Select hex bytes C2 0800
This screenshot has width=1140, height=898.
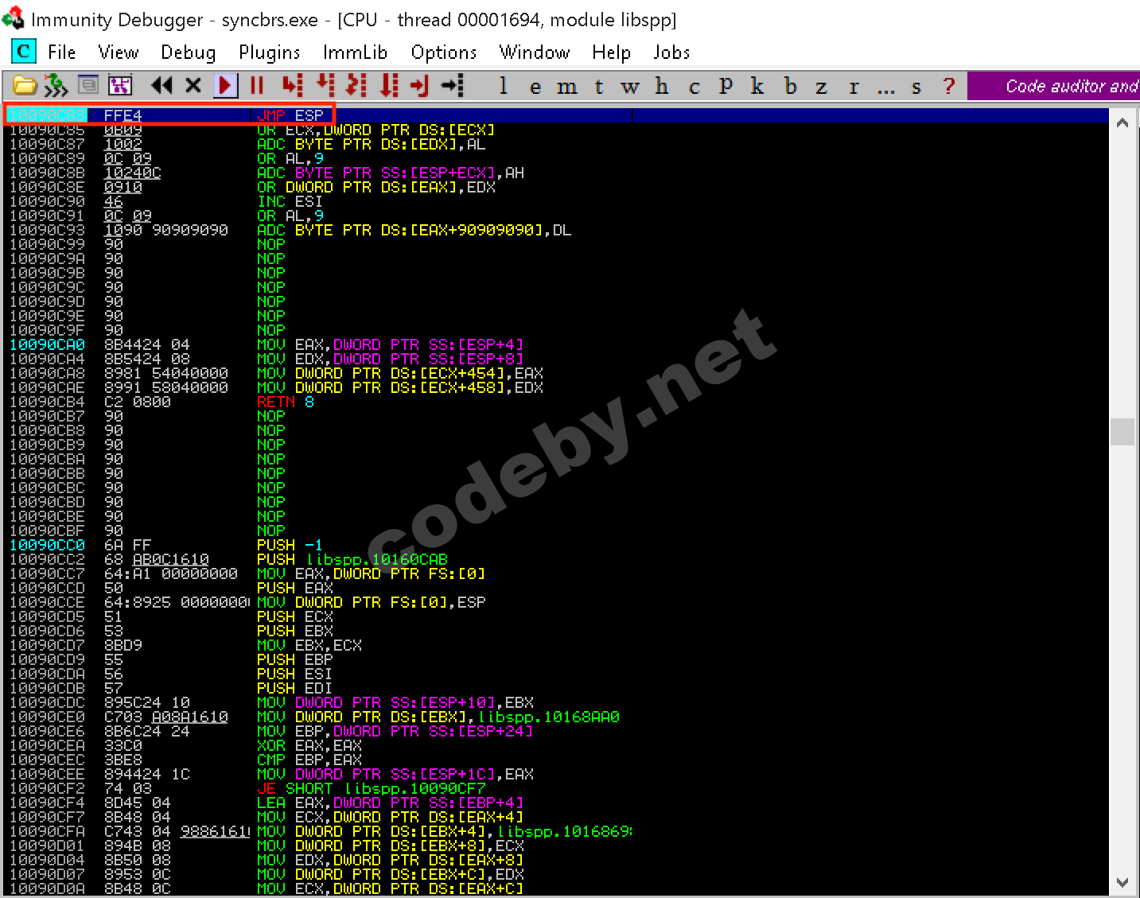click(x=138, y=402)
